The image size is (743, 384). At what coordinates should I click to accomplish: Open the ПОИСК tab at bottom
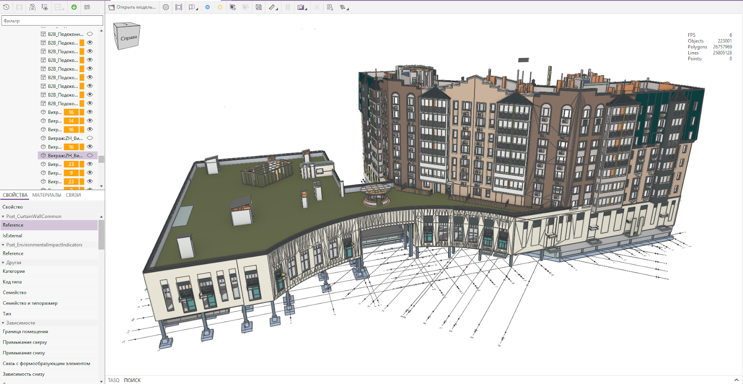tap(132, 380)
